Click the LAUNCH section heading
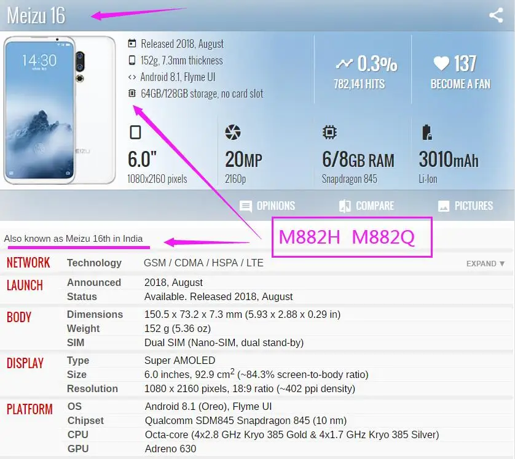Screen dimensions: 515x459 (x=25, y=285)
